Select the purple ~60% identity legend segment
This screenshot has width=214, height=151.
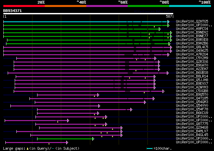[x=107, y=6]
